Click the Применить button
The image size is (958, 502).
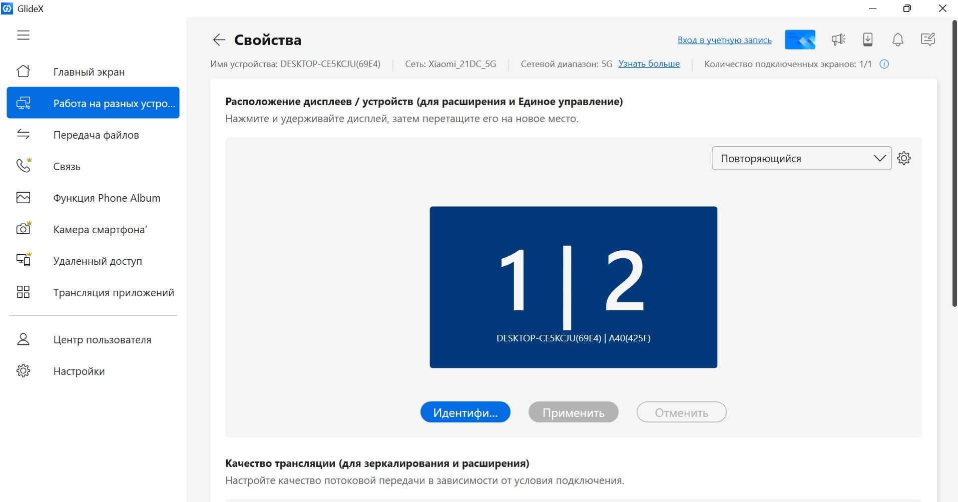pyautogui.click(x=574, y=412)
